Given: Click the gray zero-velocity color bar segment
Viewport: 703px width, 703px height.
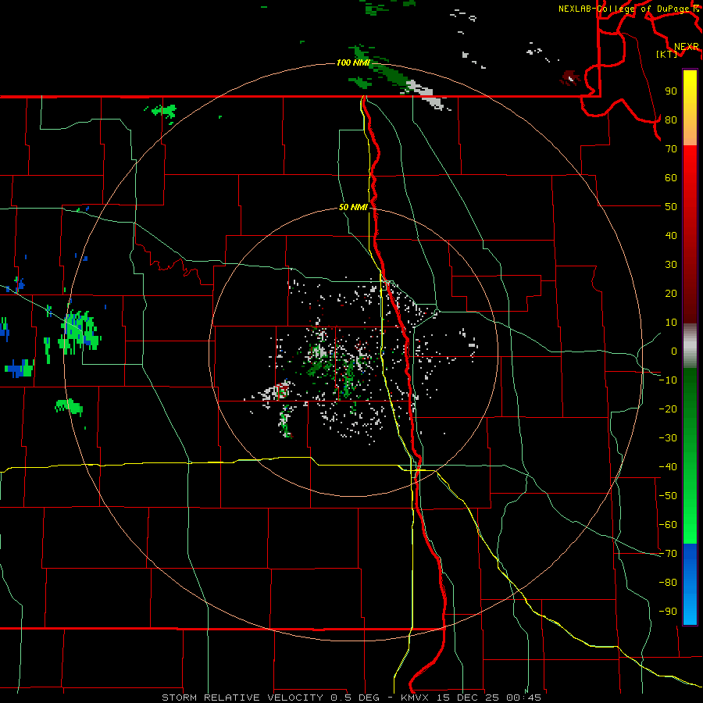Looking at the screenshot, I should (x=690, y=346).
